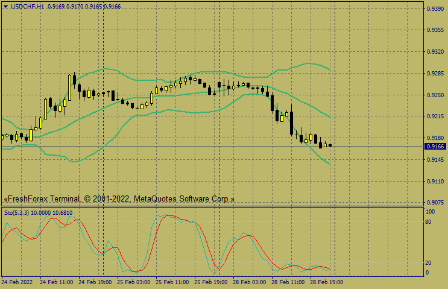Click the 24 Feb 2022 time label
448x289 pixels.
17,282
